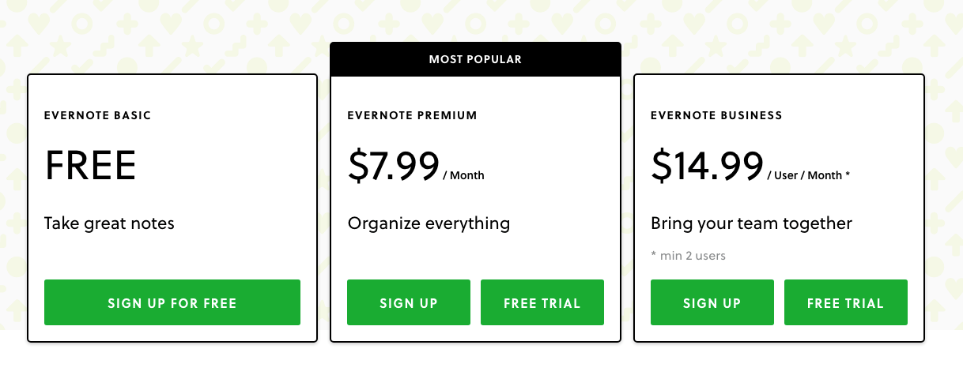Click the 'Bring your team together' tagline

point(751,223)
